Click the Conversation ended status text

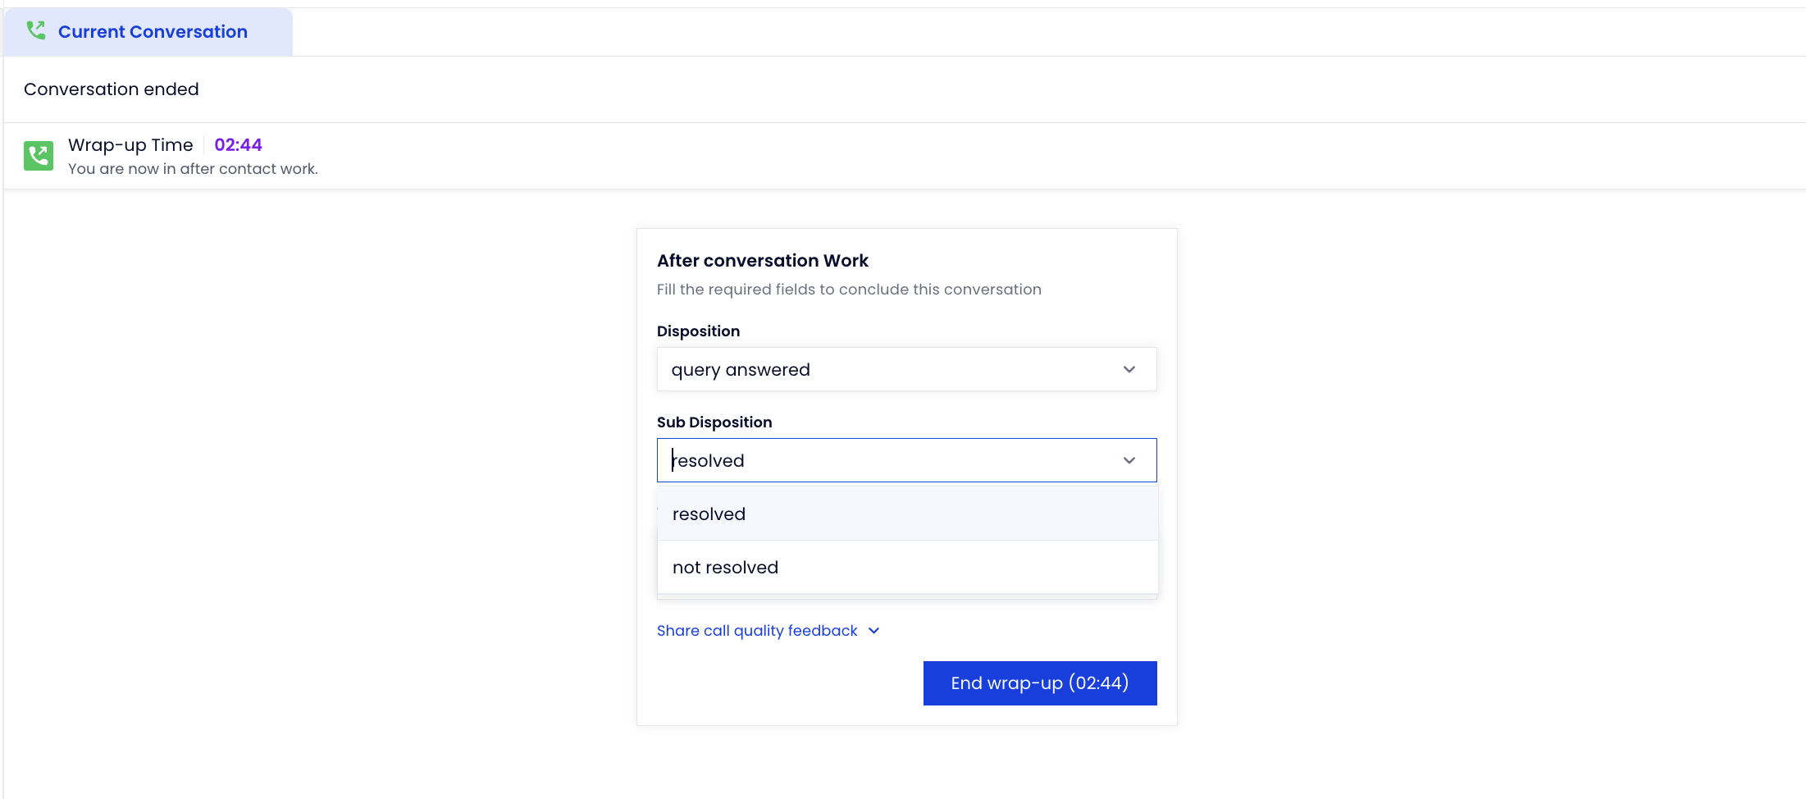pos(112,89)
